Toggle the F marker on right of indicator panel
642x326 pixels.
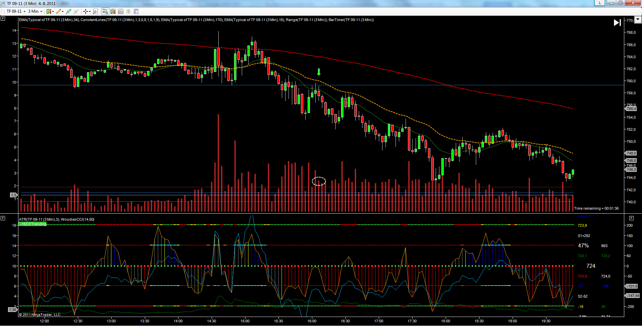[631, 218]
